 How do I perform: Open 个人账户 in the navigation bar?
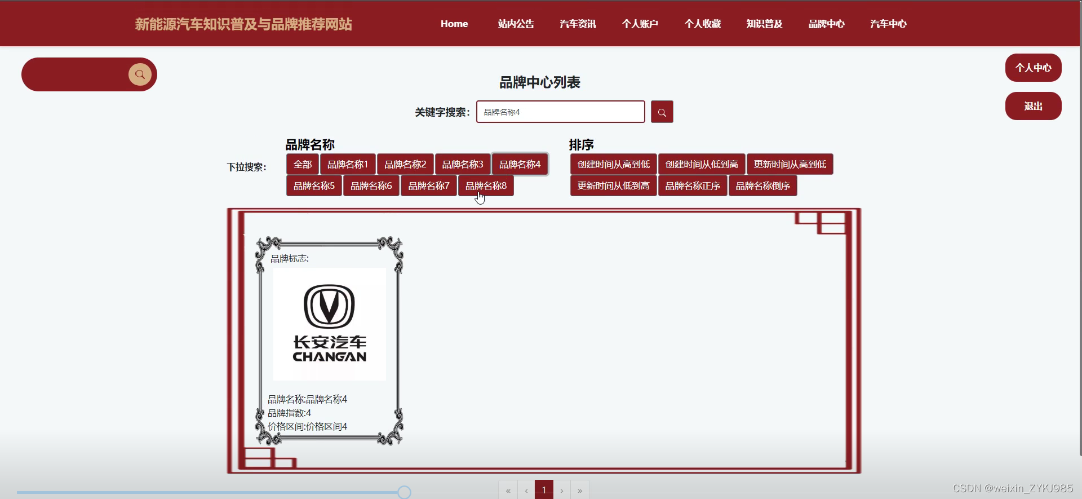click(640, 24)
